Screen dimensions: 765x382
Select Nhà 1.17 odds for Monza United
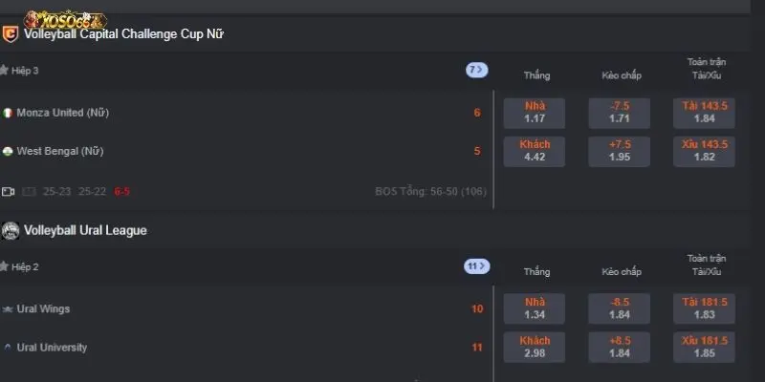click(x=535, y=113)
